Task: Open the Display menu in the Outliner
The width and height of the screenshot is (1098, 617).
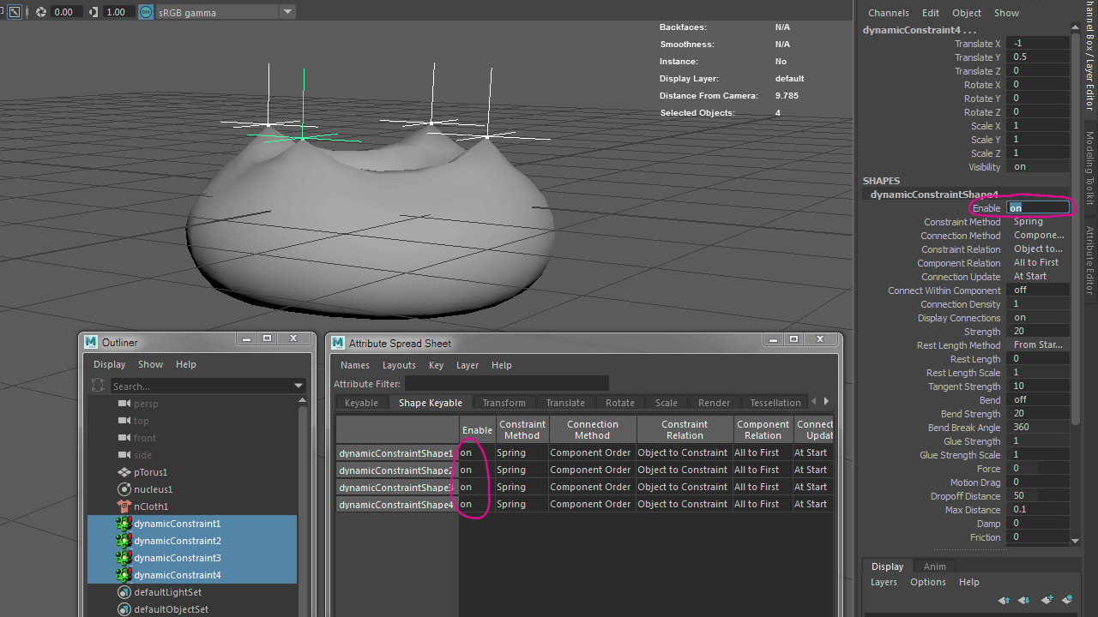Action: click(109, 363)
